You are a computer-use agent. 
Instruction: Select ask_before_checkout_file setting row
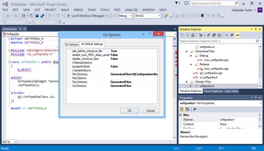(x=112, y=51)
